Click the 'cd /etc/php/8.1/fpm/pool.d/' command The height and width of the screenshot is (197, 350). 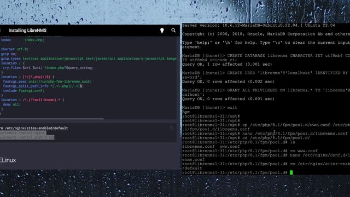coord(276,138)
